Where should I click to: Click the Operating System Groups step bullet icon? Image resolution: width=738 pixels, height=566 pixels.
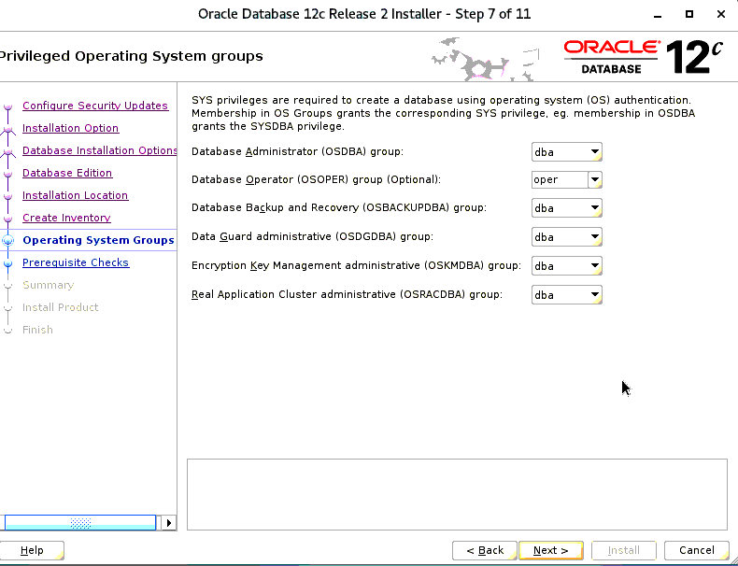8,240
